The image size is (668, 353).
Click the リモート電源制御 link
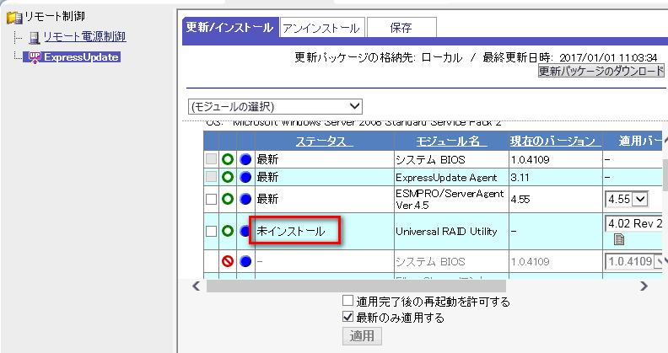click(84, 37)
